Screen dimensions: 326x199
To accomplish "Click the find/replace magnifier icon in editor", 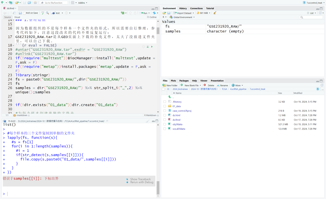I will tap(47, 13).
